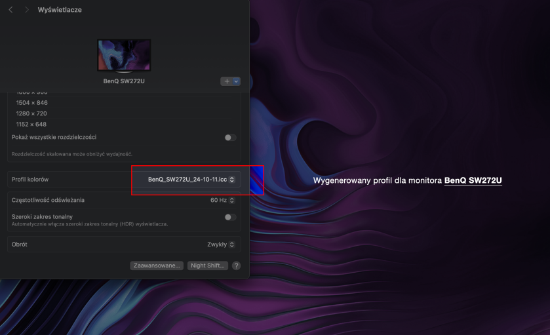550x335 pixels.
Task: Choose the 1280 × 720 resolution
Action: click(x=31, y=113)
